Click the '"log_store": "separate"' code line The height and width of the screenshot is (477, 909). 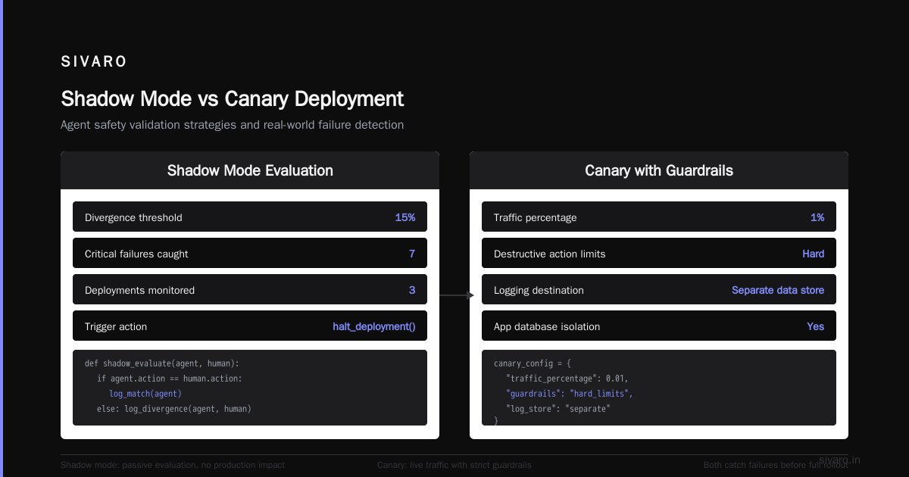coord(558,409)
